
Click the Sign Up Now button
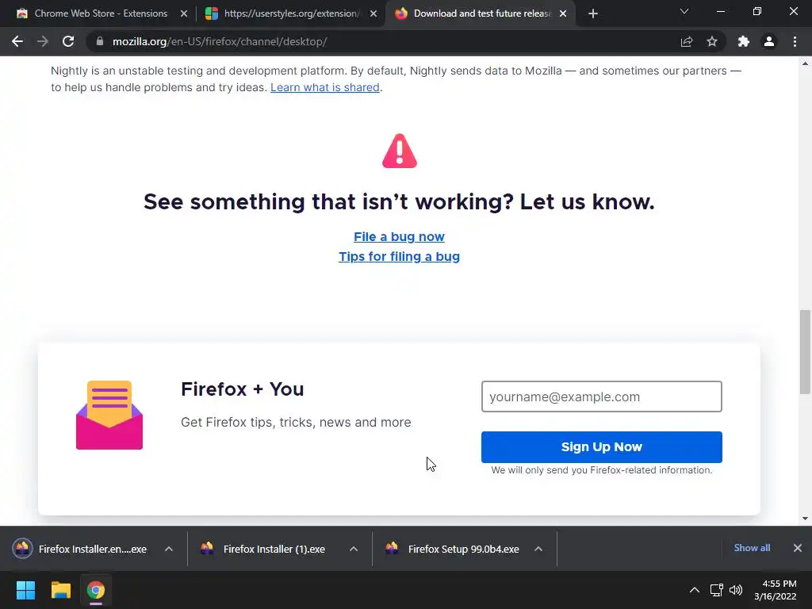pos(601,447)
